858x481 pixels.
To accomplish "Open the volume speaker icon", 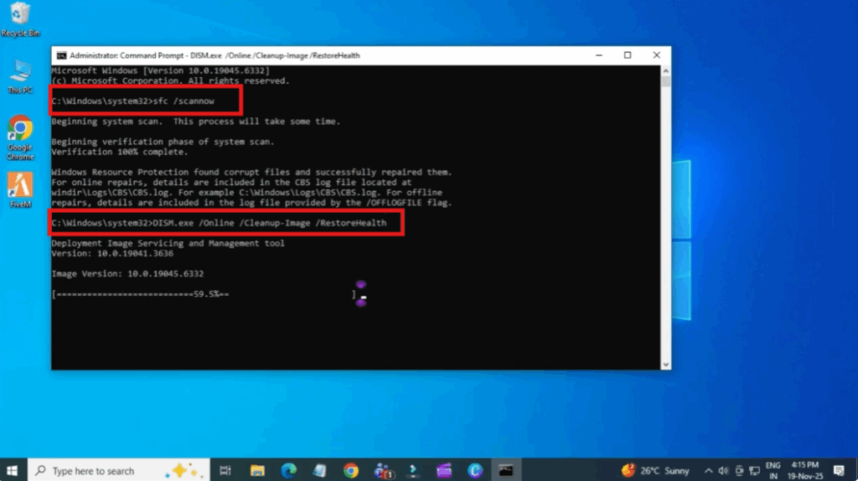I will (723, 471).
